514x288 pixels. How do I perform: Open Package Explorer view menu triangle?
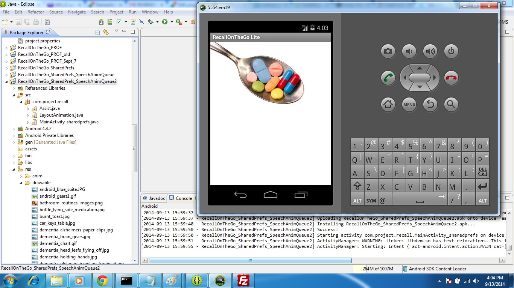coord(116,31)
